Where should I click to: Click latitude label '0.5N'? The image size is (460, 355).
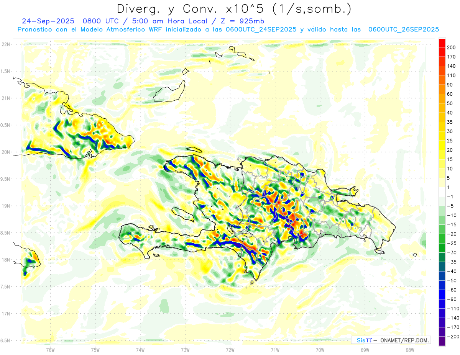(5, 125)
